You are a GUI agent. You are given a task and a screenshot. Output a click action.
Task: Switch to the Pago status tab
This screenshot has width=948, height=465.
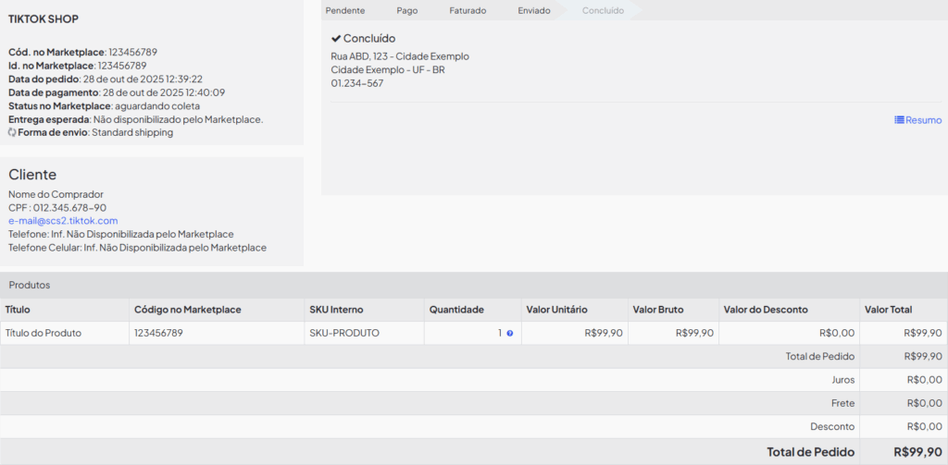coord(406,11)
